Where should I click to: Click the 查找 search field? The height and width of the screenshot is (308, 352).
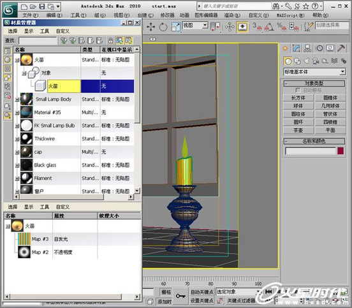coord(38,41)
